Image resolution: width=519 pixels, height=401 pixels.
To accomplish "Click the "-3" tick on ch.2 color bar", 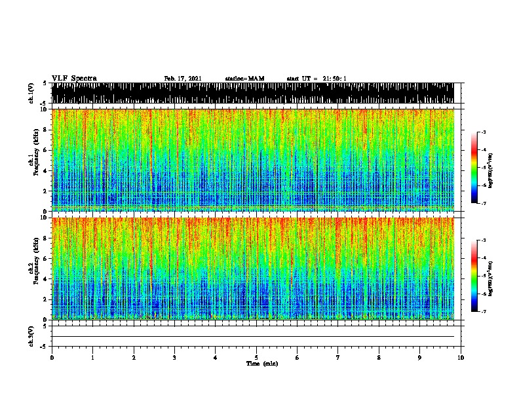I will point(484,240).
